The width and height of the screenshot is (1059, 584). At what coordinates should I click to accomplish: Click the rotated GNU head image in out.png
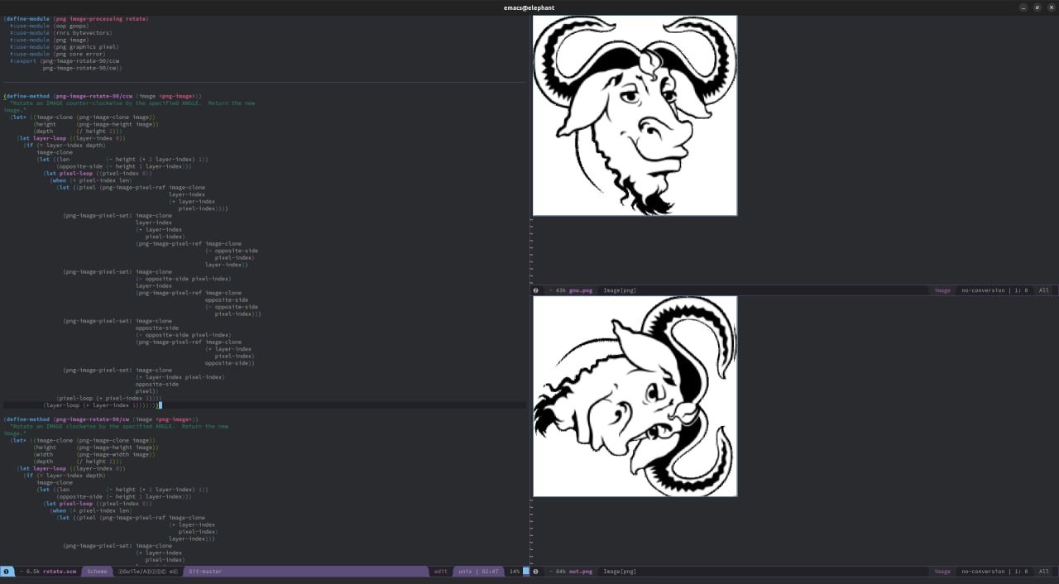635,396
